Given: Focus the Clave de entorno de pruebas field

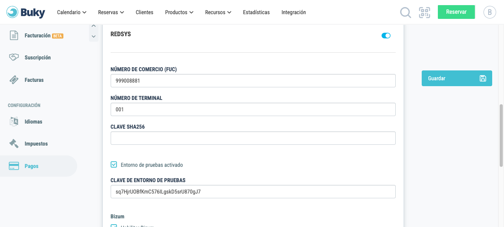Looking at the screenshot, I should 253,192.
